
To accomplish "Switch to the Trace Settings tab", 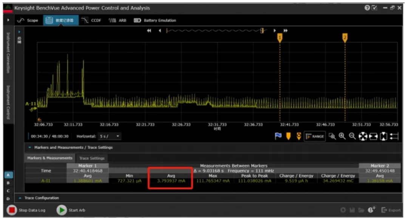I will point(91,158).
